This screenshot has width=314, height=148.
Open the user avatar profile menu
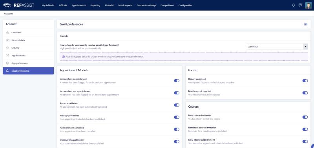click(309, 5)
